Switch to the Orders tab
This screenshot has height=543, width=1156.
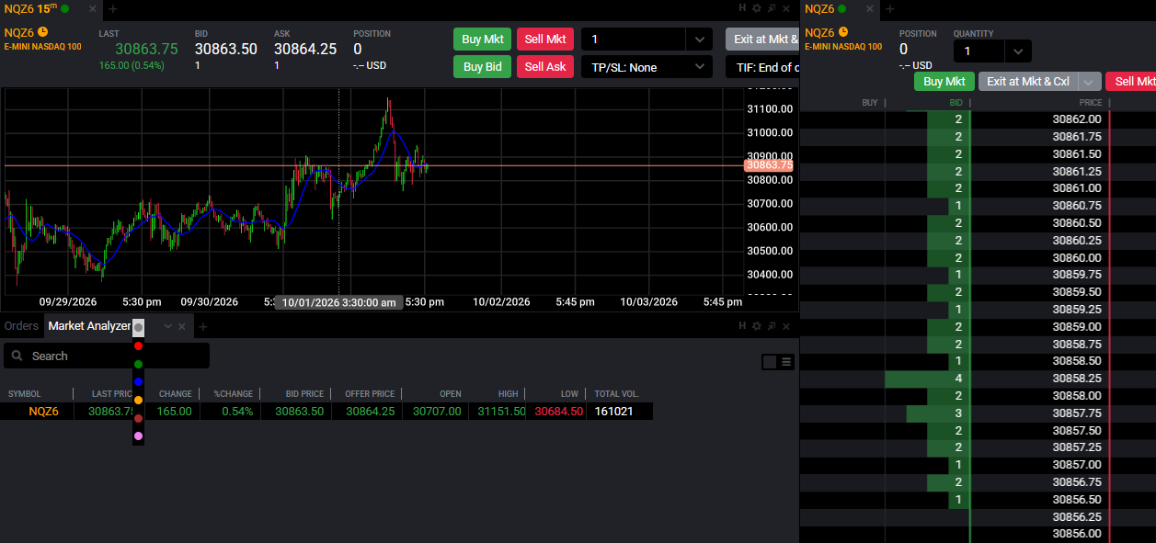click(21, 326)
